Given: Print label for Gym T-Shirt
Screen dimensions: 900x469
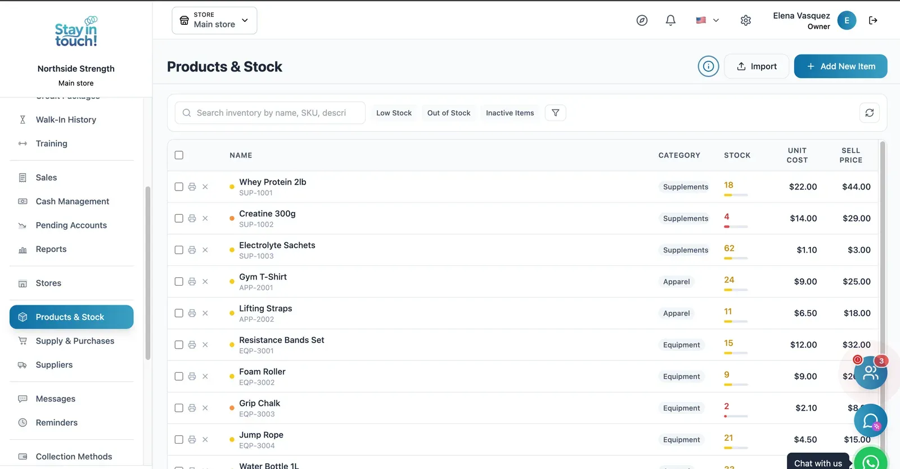Looking at the screenshot, I should 192,282.
